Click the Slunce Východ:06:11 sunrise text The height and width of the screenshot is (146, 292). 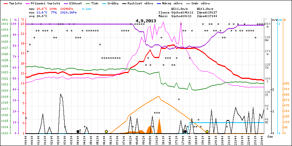point(176,12)
